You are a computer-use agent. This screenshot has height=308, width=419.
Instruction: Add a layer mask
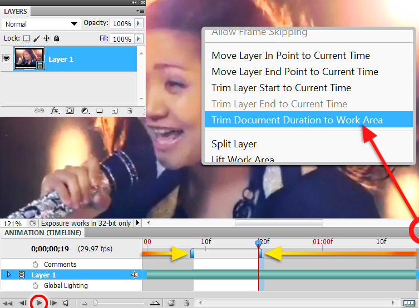70,111
